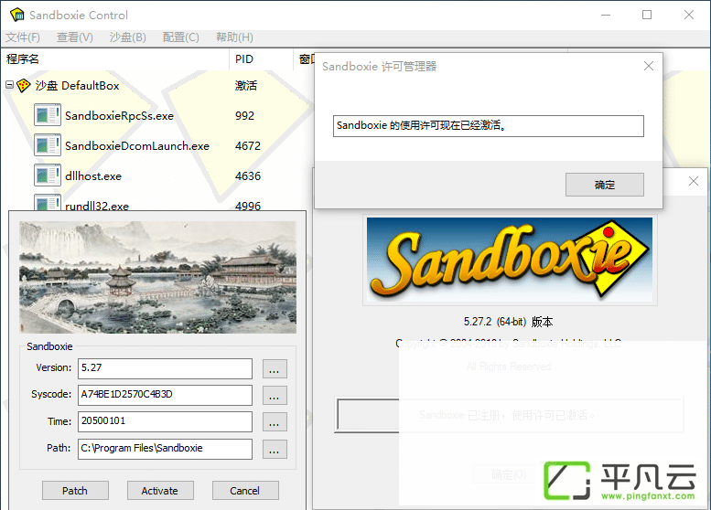
Task: Open the 配置(C) menu
Action: [181, 37]
